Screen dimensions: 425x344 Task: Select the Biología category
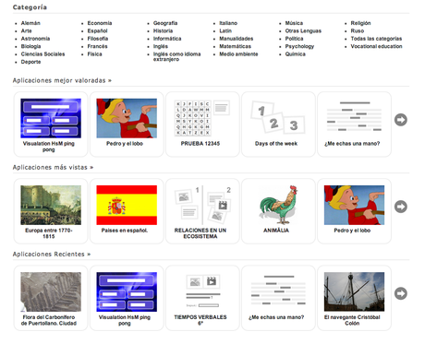coord(30,46)
